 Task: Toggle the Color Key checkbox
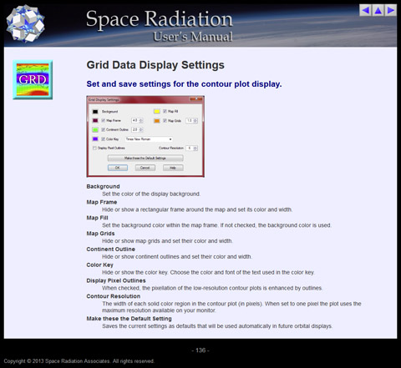[104, 139]
